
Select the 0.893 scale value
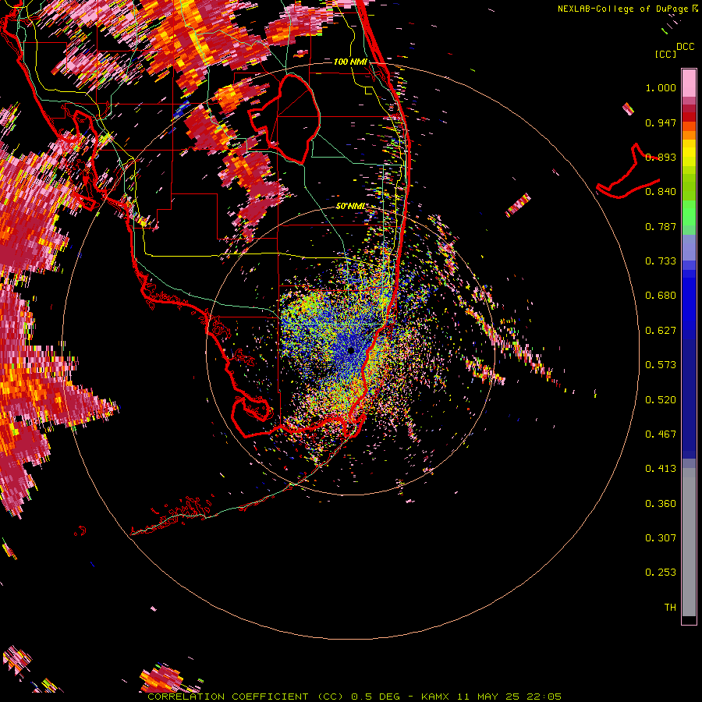coord(661,157)
